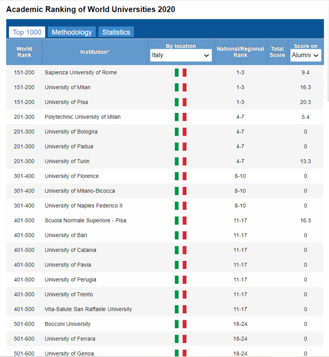This screenshot has height=357, width=329.
Task: Click the flag beside University of Naples Federico II
Action: point(181,206)
